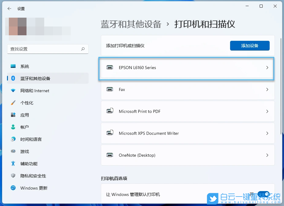Click the Bluetooth icon beside 蓝牙和其他设备
The height and width of the screenshot is (206, 284).
tap(12, 78)
